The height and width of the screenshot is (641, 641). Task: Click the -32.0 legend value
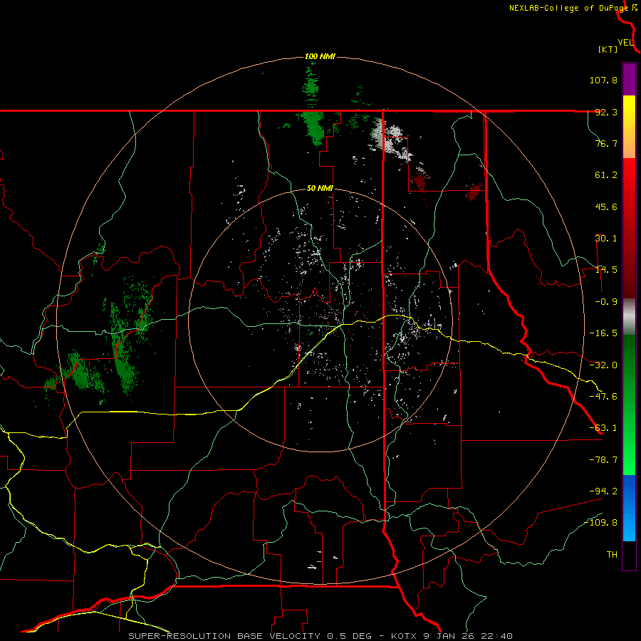point(603,365)
